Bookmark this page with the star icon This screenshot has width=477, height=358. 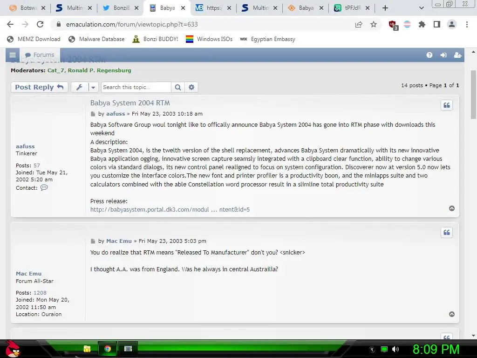tap(374, 24)
